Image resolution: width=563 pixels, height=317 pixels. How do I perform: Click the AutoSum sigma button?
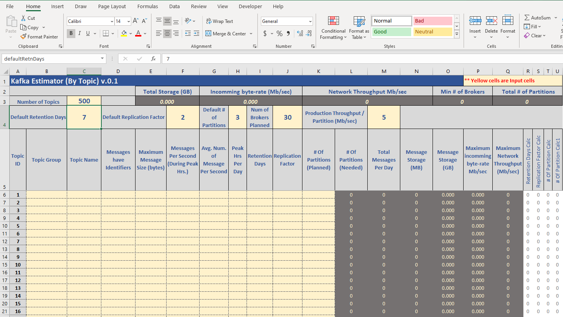537,17
